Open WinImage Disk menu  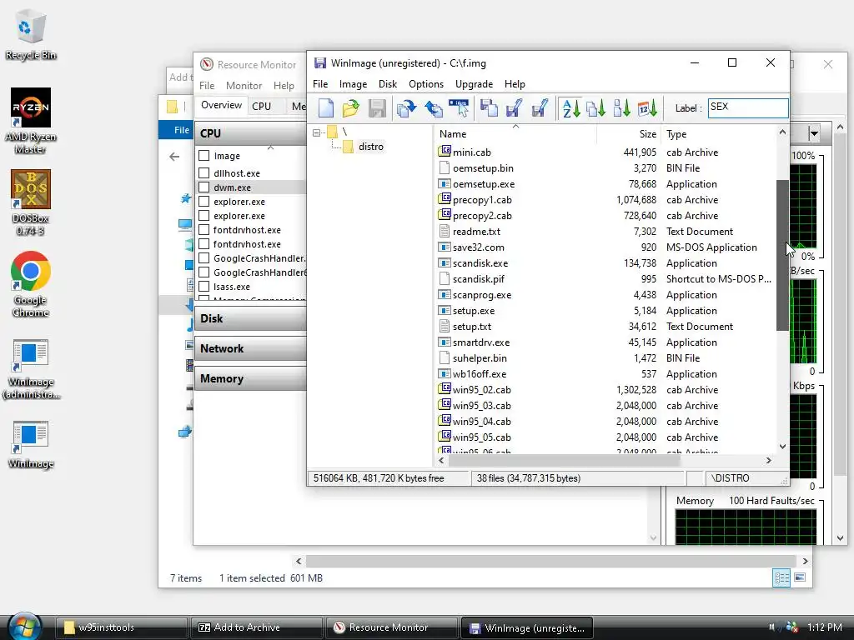[388, 84]
